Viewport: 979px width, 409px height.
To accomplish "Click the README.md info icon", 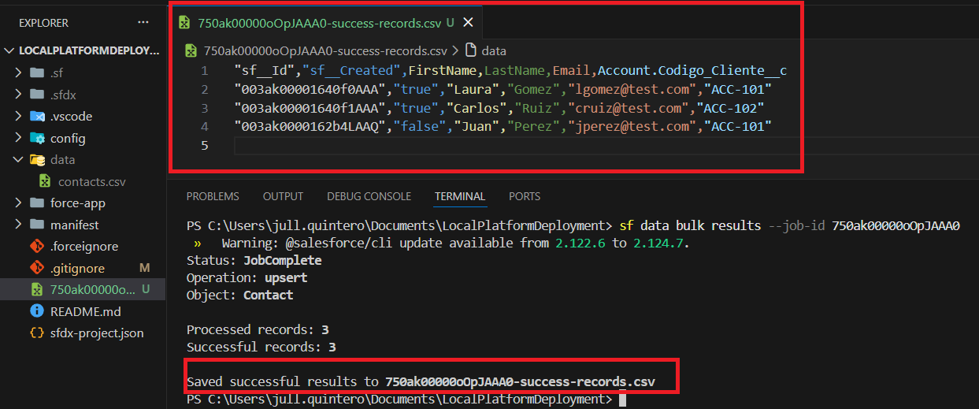I will (37, 311).
